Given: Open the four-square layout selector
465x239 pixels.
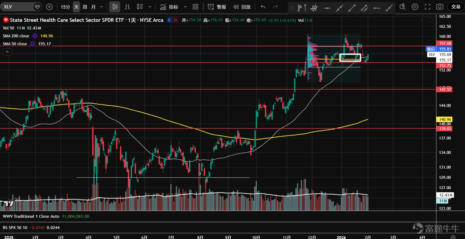Looking at the screenshot, I should tap(196, 7).
